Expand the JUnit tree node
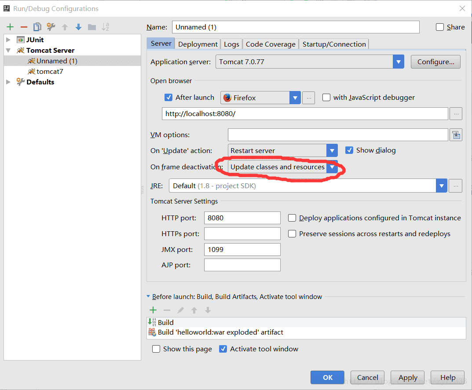Viewport: 472px width, 390px height. click(x=8, y=40)
